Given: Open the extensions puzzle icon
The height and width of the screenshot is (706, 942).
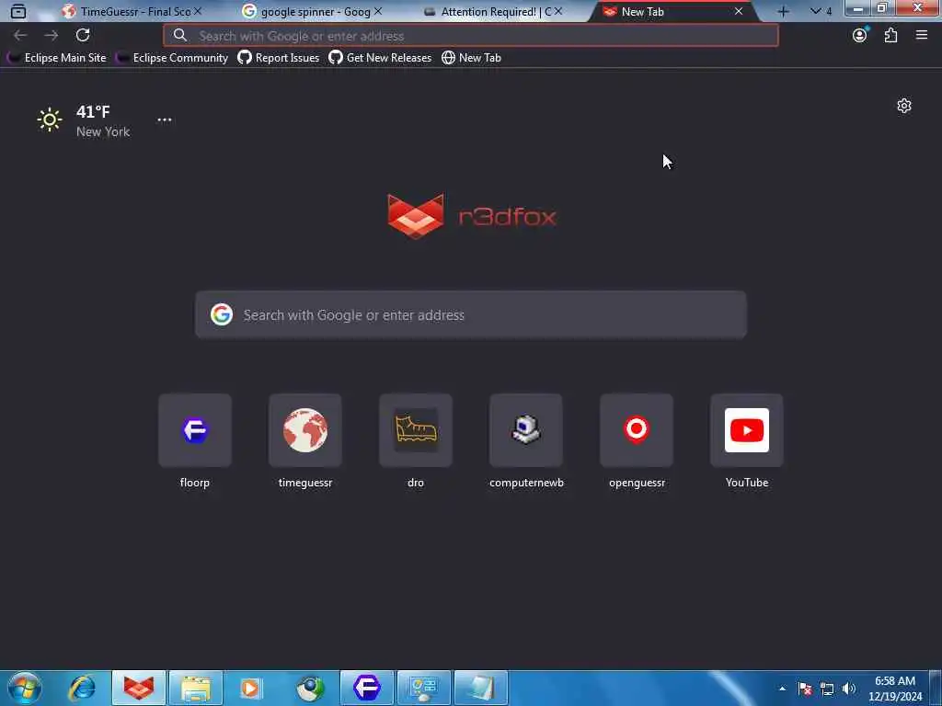Looking at the screenshot, I should coord(890,36).
